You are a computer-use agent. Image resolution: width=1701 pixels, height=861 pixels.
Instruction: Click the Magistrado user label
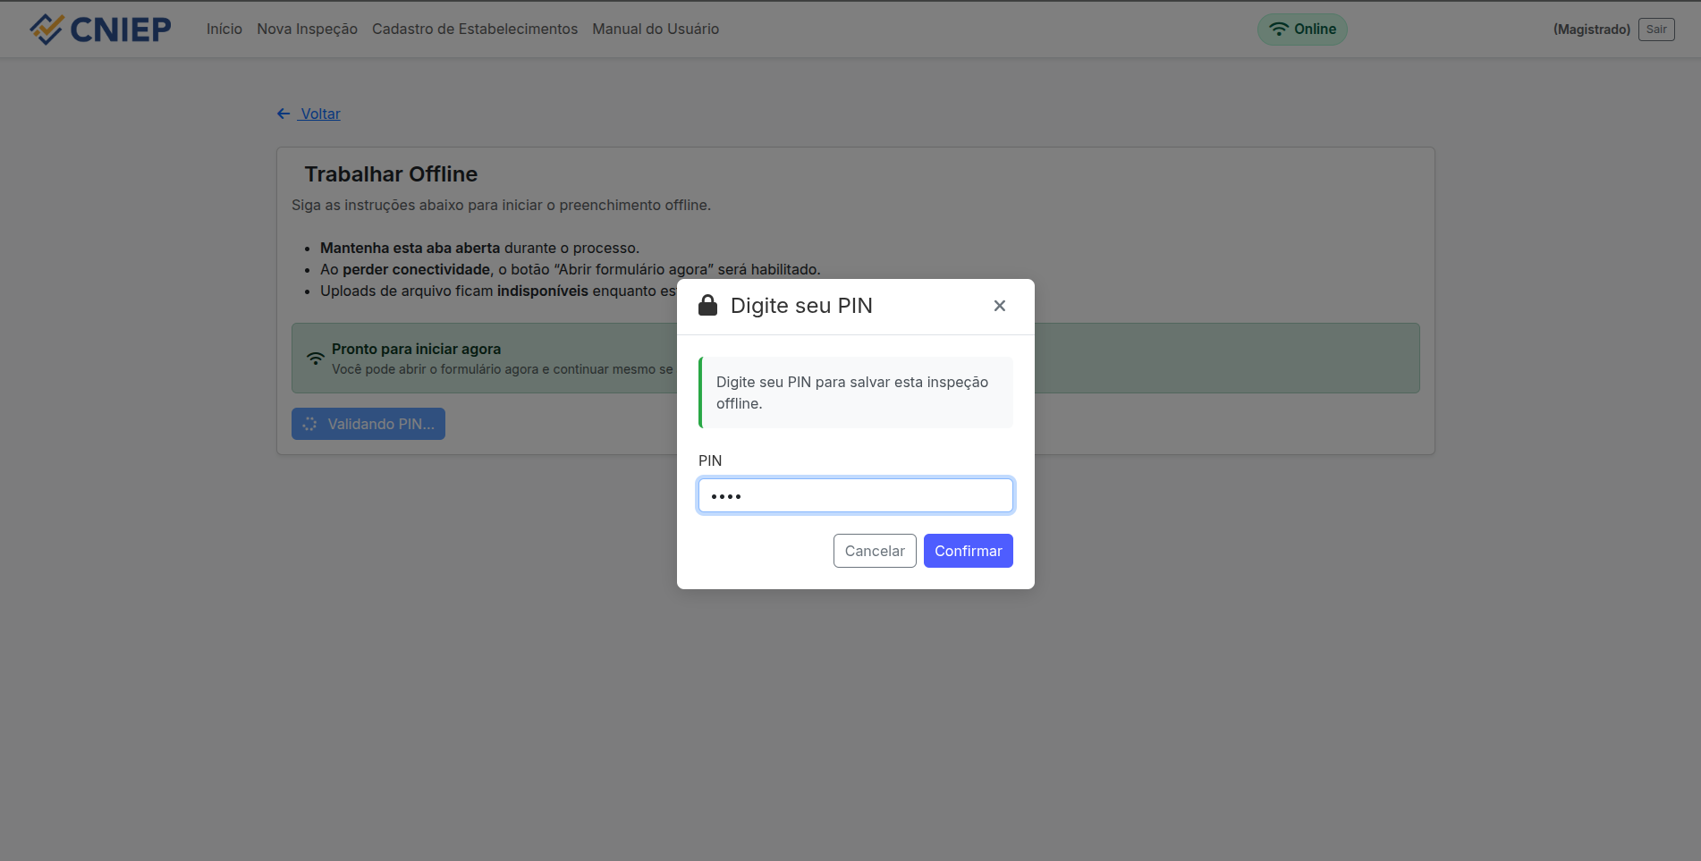click(1591, 30)
